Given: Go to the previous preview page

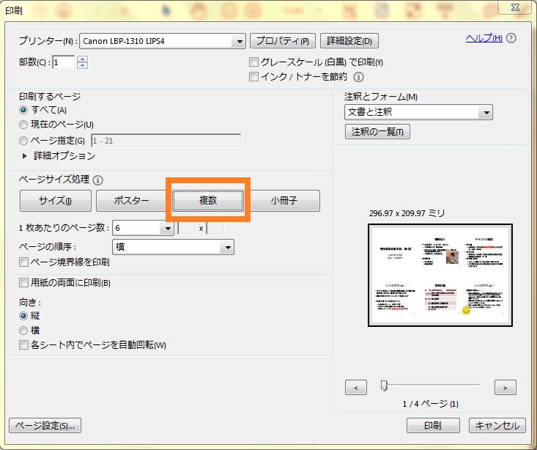Looking at the screenshot, I should point(355,387).
